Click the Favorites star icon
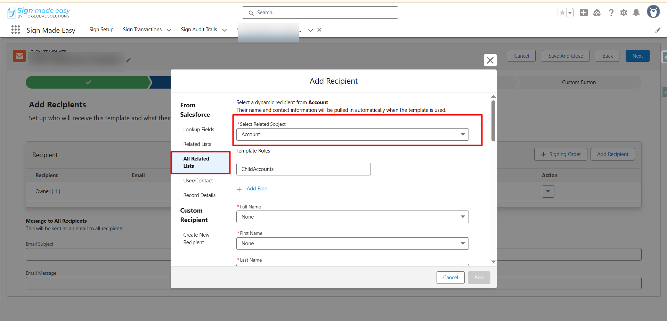Screen dimensions: 667x321 tap(562, 13)
